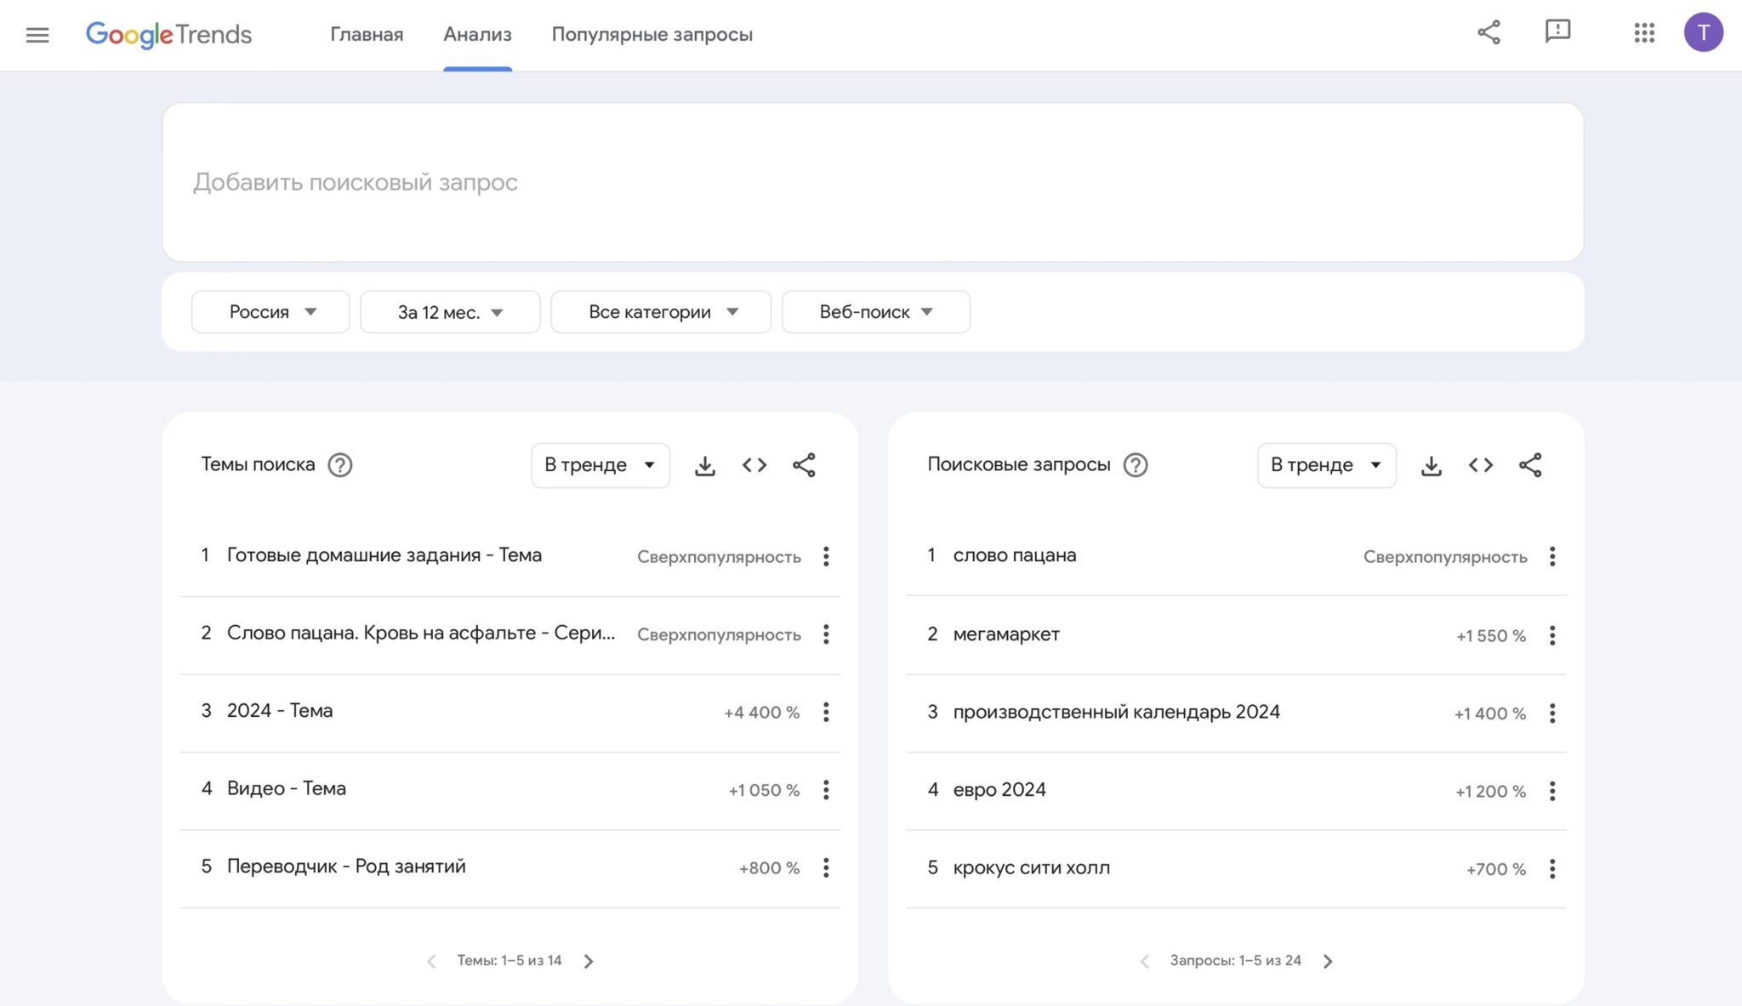Screen dimensions: 1742x1006
Task: Open the За 12 мес. period dropdown
Action: (x=450, y=312)
